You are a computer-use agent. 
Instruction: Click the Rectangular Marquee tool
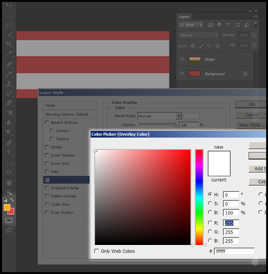9,15
